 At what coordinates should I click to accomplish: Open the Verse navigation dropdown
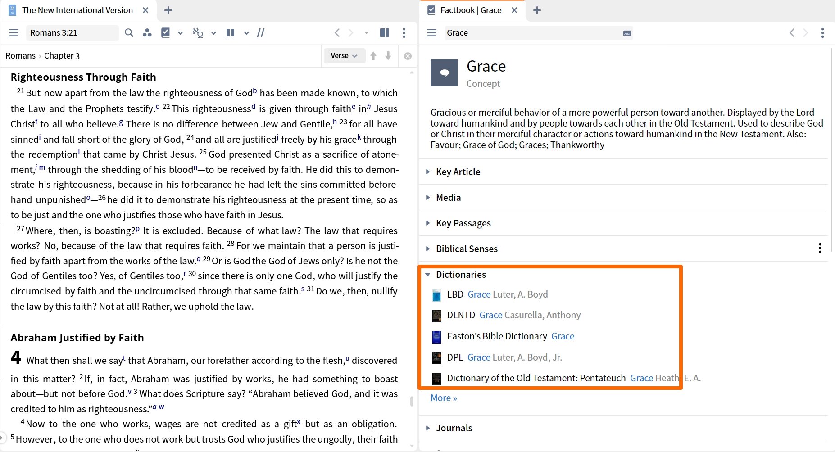[x=344, y=56]
